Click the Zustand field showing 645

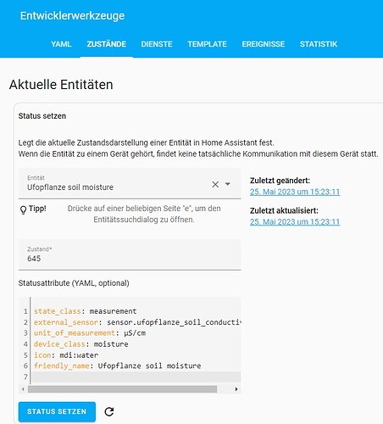[x=130, y=254]
